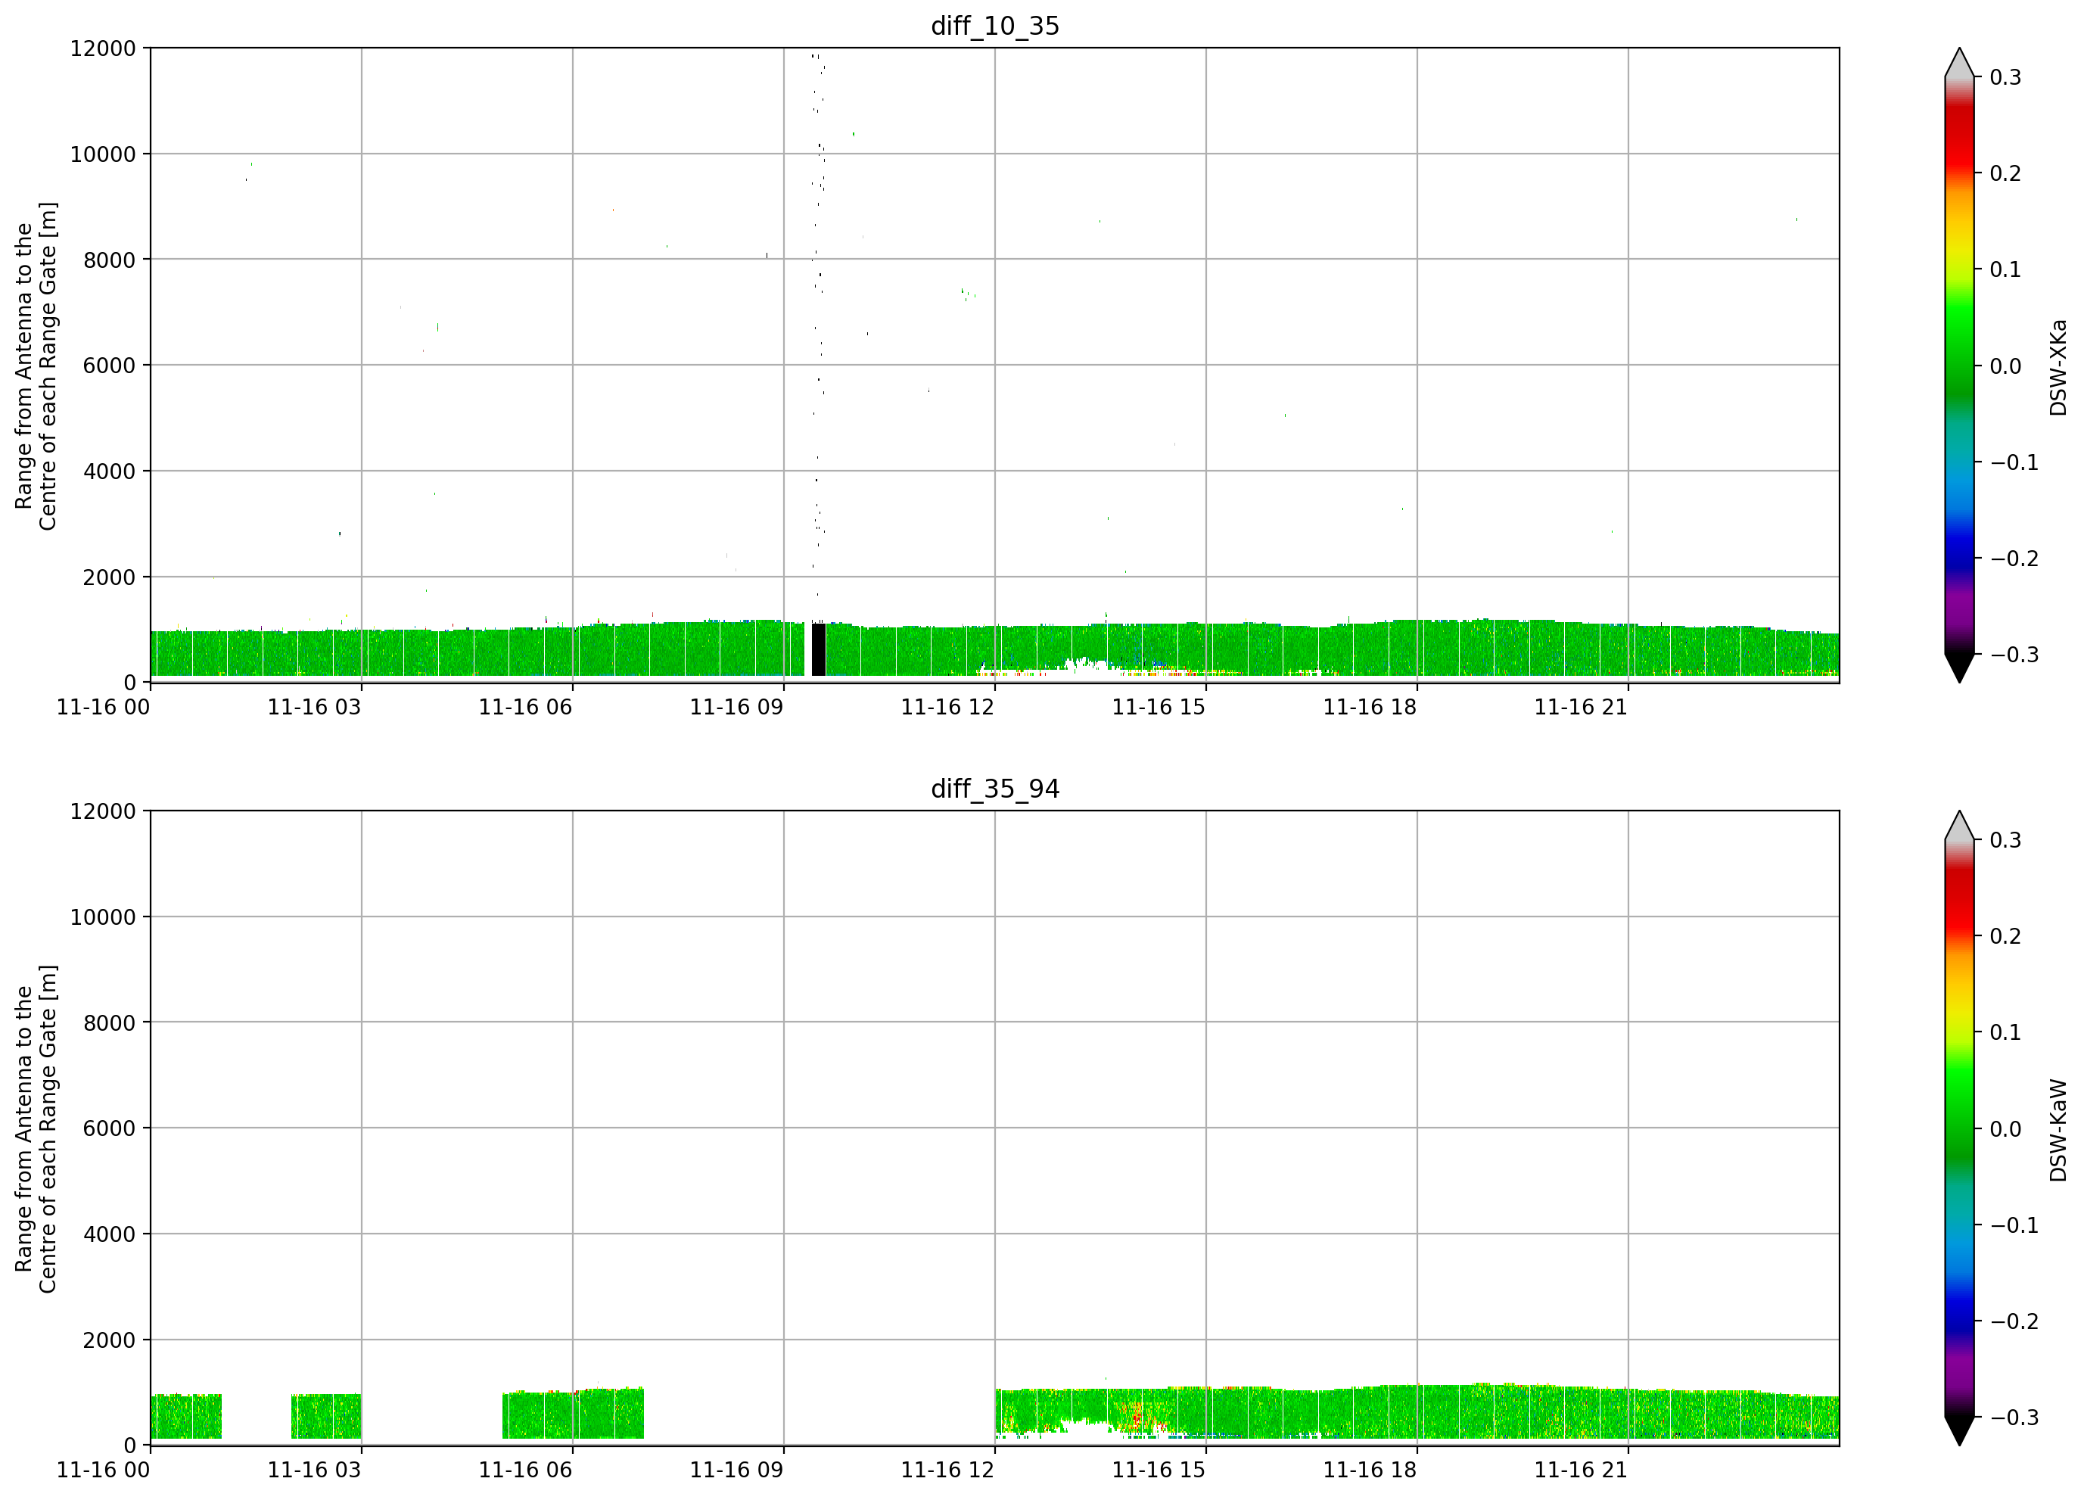The image size is (2084, 1497).
Task: Click the 0.2 tick on the DSW-XKa colorbar
Action: [2005, 173]
